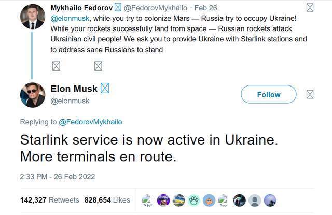This screenshot has width=332, height=215.
Task: Click verified badge next to Mykhailo Fedorov
Action: [118, 8]
